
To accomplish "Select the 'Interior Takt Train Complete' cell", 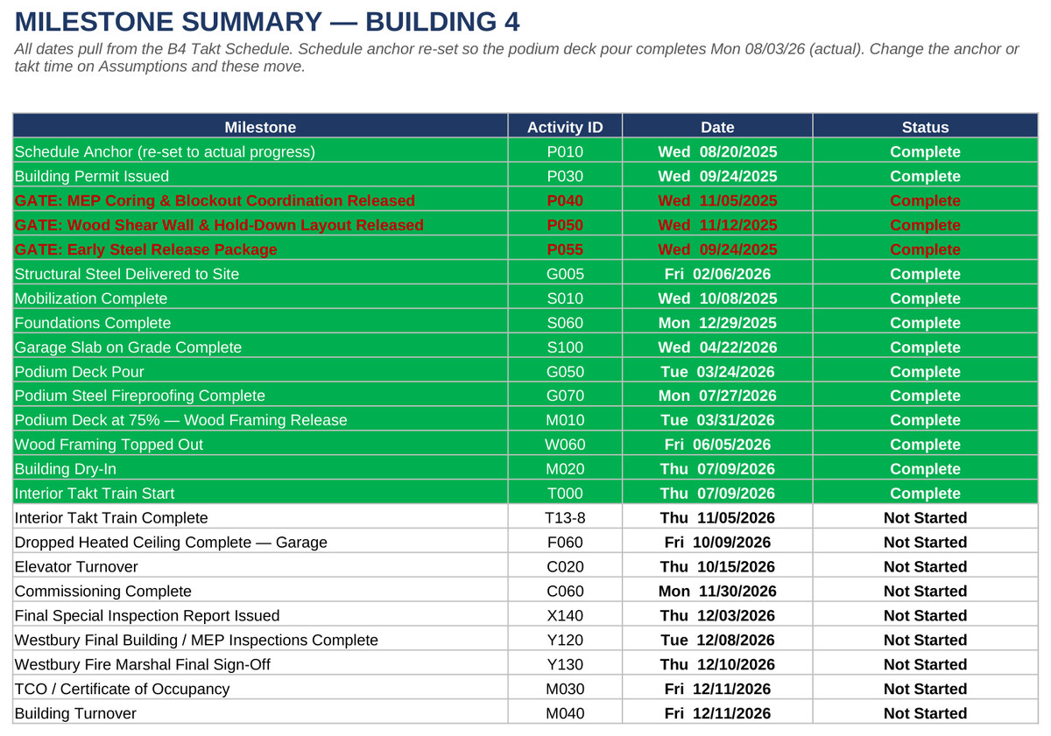I will coord(260,518).
